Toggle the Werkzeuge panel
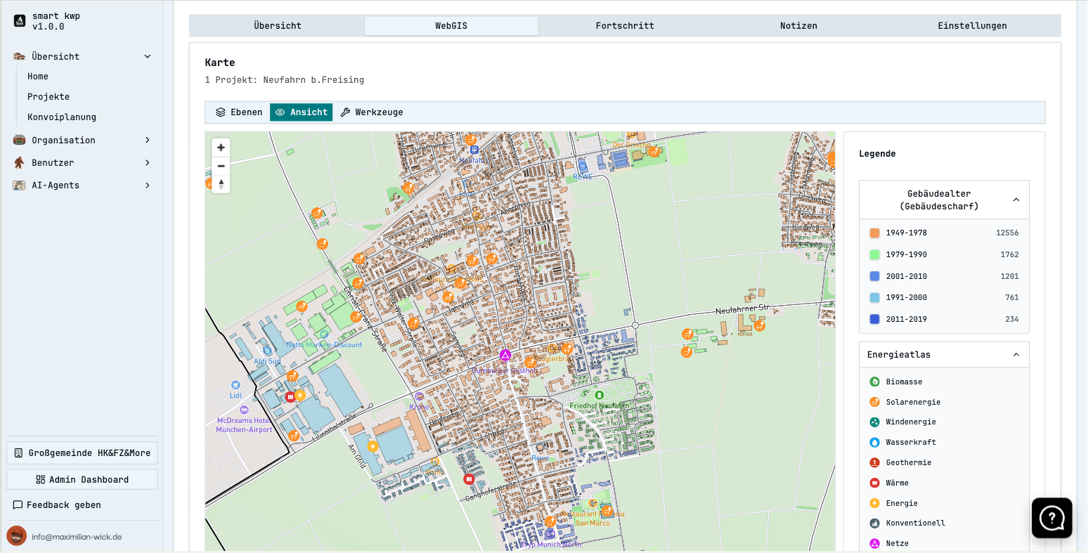The height and width of the screenshot is (553, 1088). [372, 112]
